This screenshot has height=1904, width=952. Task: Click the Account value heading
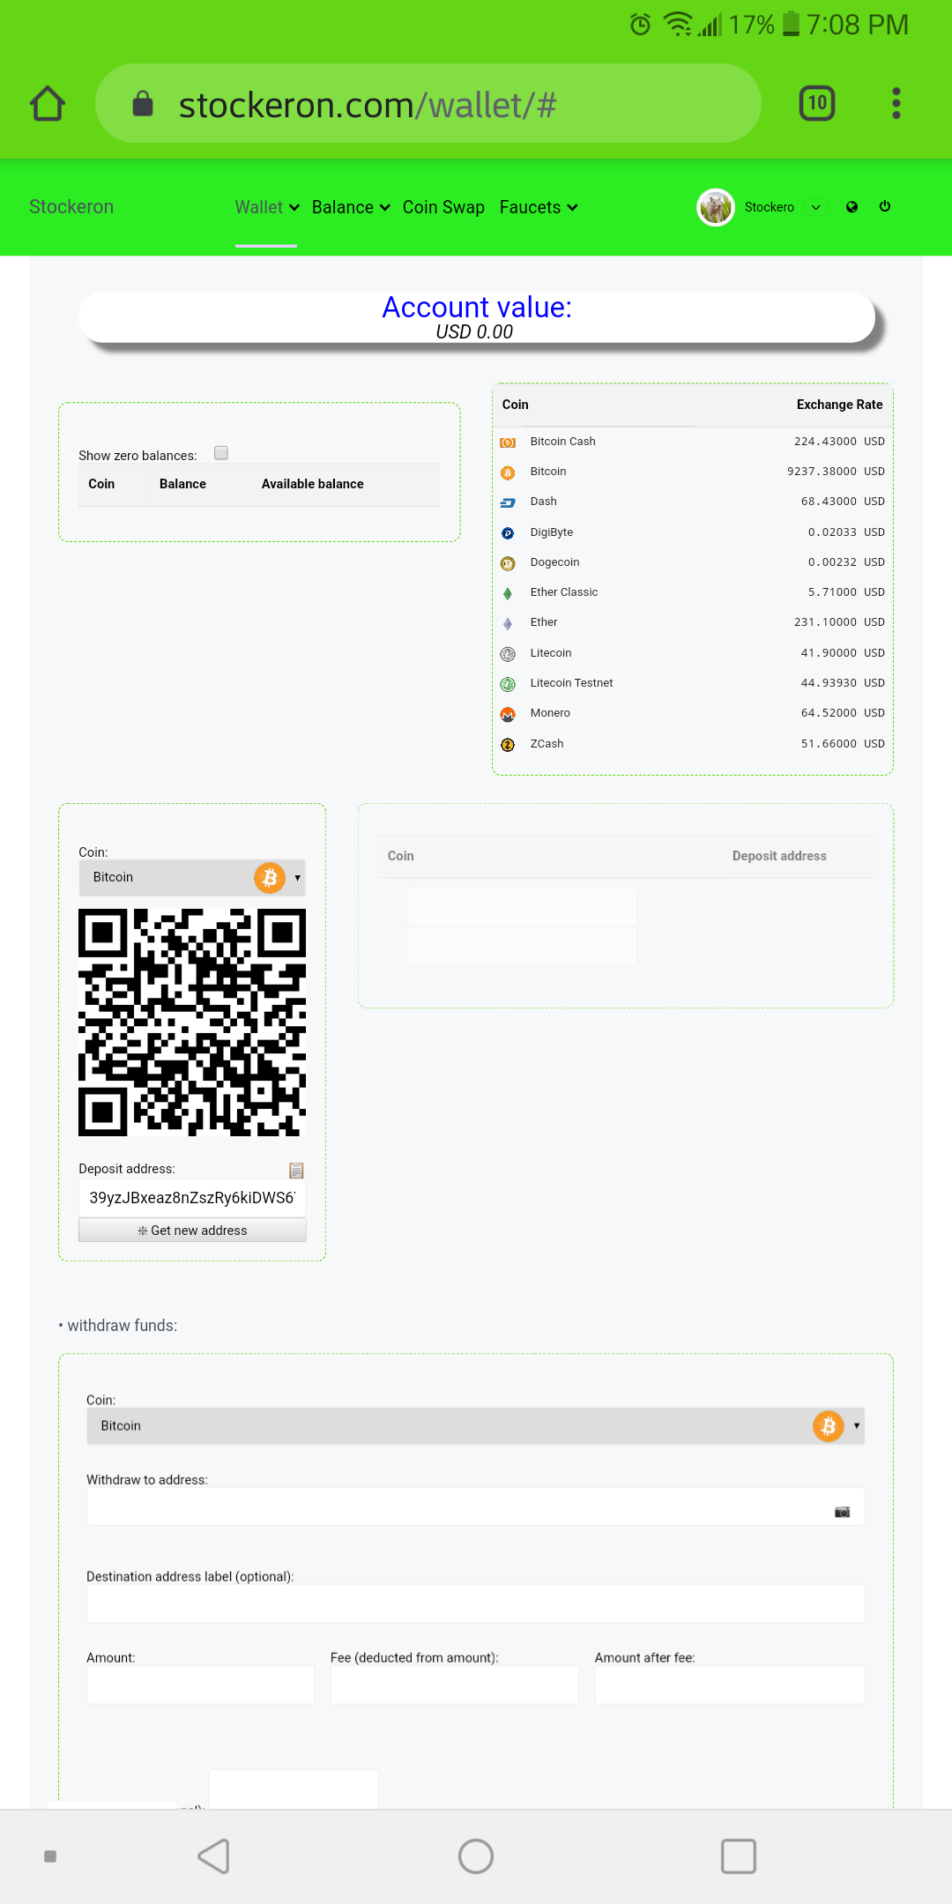[477, 307]
